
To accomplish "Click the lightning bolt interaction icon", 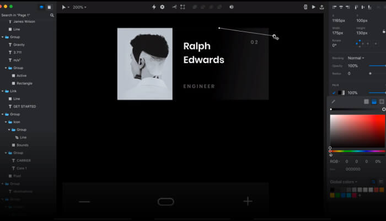I will (154, 7).
